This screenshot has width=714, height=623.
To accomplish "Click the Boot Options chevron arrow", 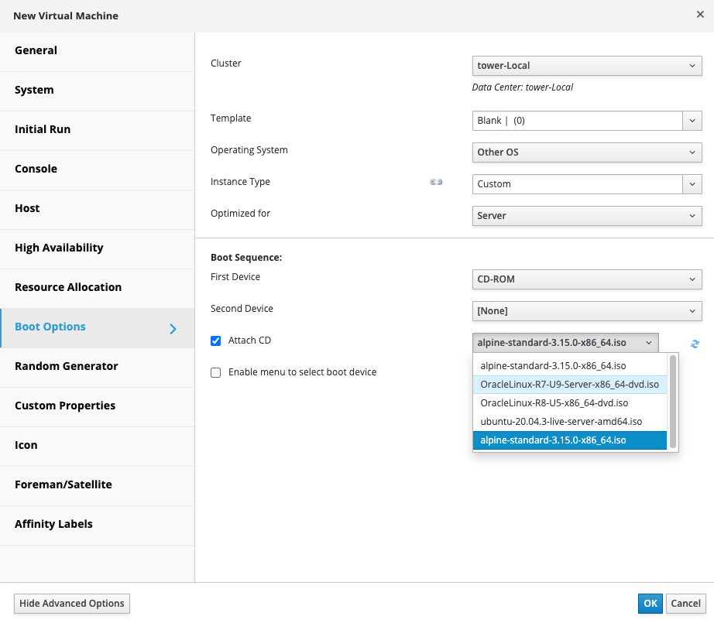I will [x=173, y=329].
